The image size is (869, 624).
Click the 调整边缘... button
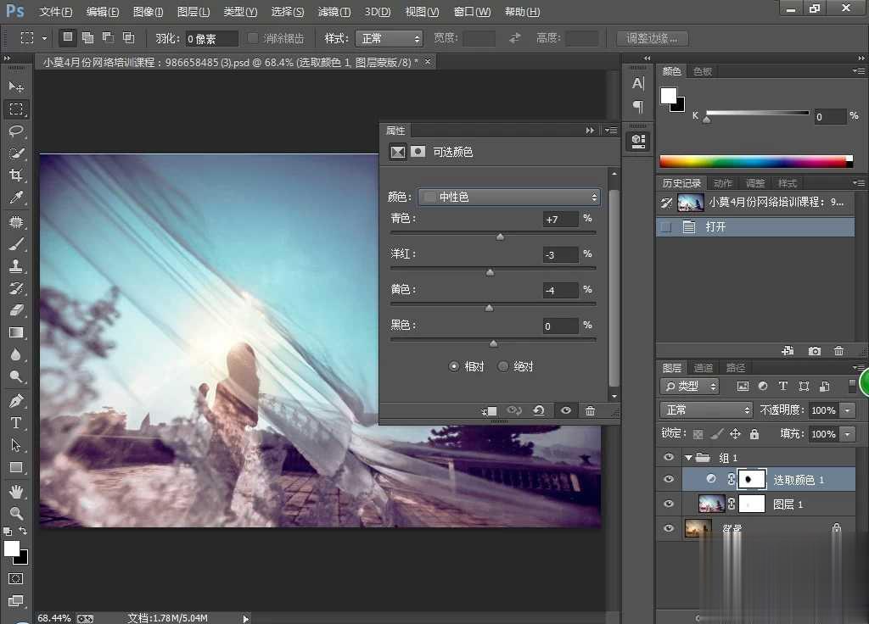click(652, 38)
